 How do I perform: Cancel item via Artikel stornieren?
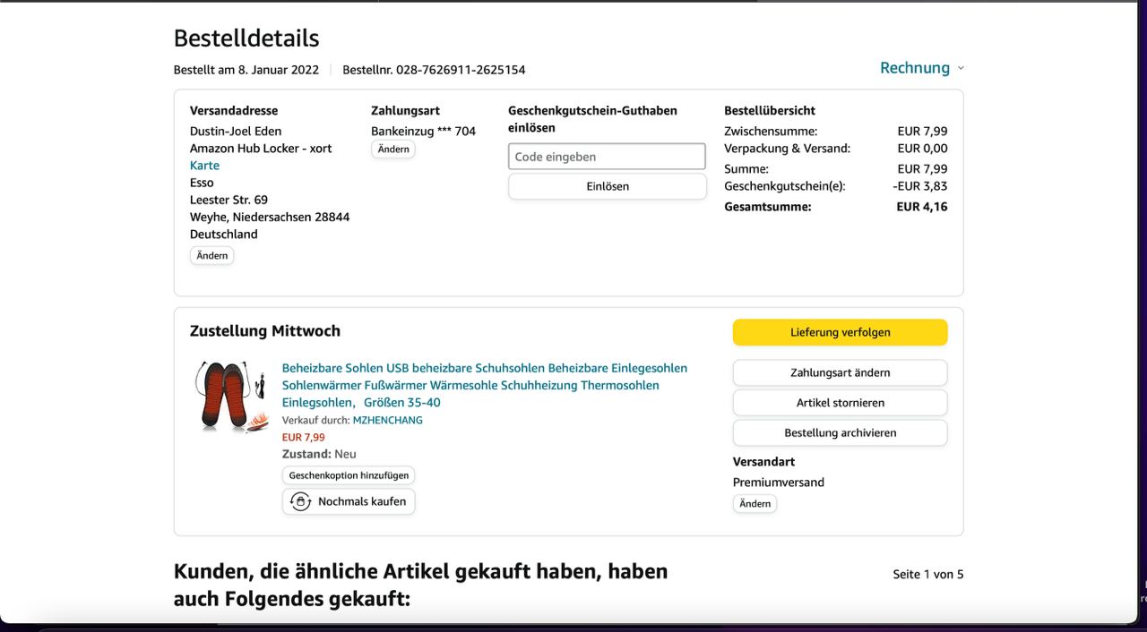coord(840,403)
